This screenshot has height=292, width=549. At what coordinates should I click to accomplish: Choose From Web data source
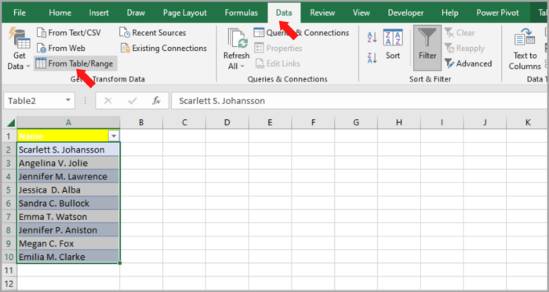pyautogui.click(x=61, y=49)
